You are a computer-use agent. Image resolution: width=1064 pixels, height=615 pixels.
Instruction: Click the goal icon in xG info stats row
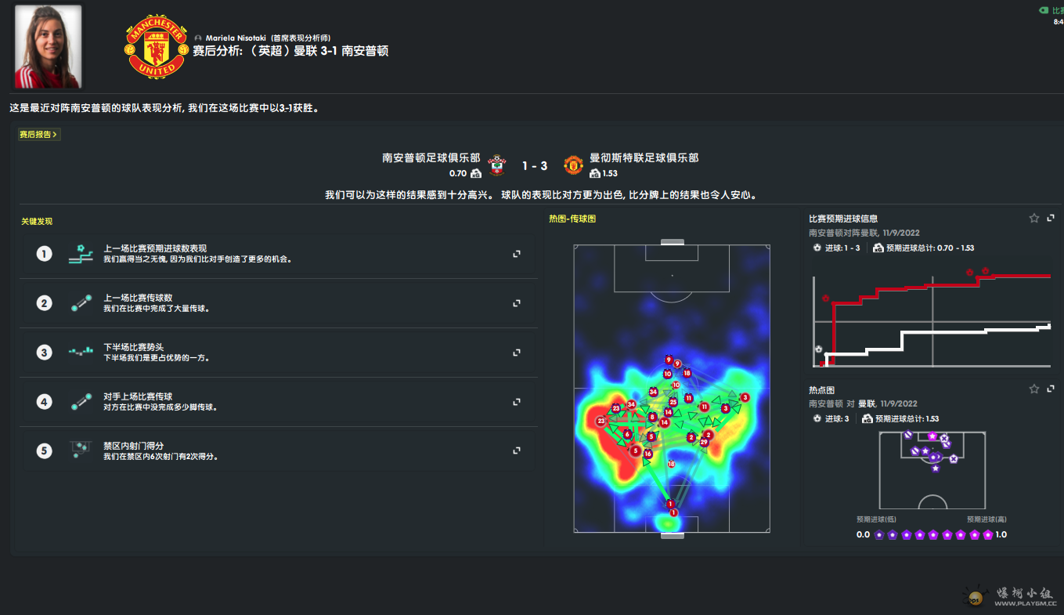point(817,248)
